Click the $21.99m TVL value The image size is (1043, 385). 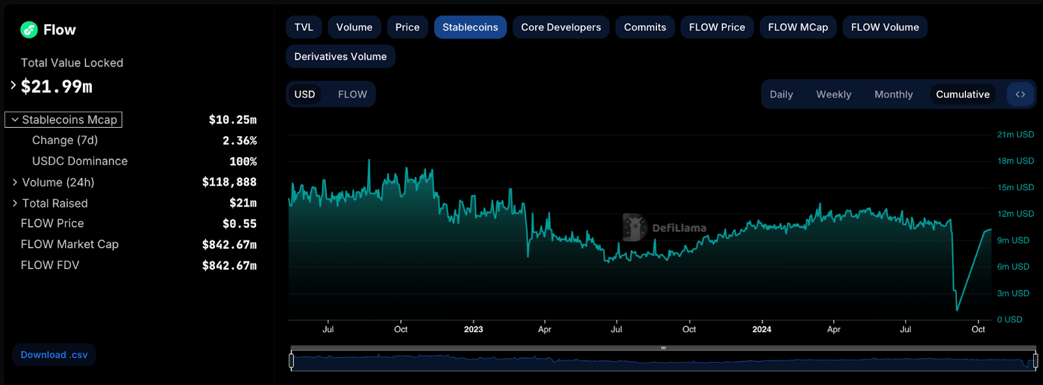tap(57, 86)
